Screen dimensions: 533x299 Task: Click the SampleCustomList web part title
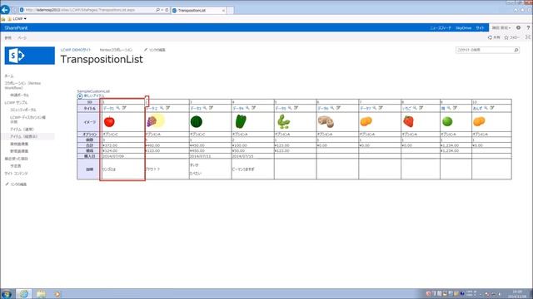(93, 91)
